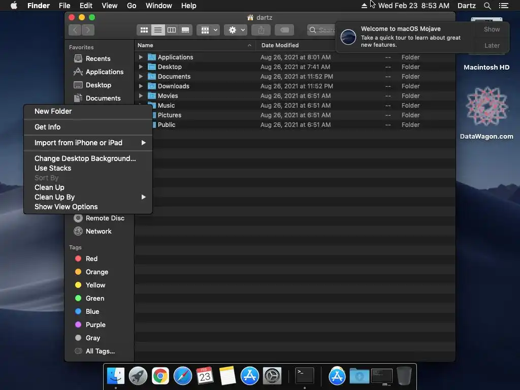The height and width of the screenshot is (390, 520).
Task: Open the File menu in the menu bar
Action: click(64, 6)
